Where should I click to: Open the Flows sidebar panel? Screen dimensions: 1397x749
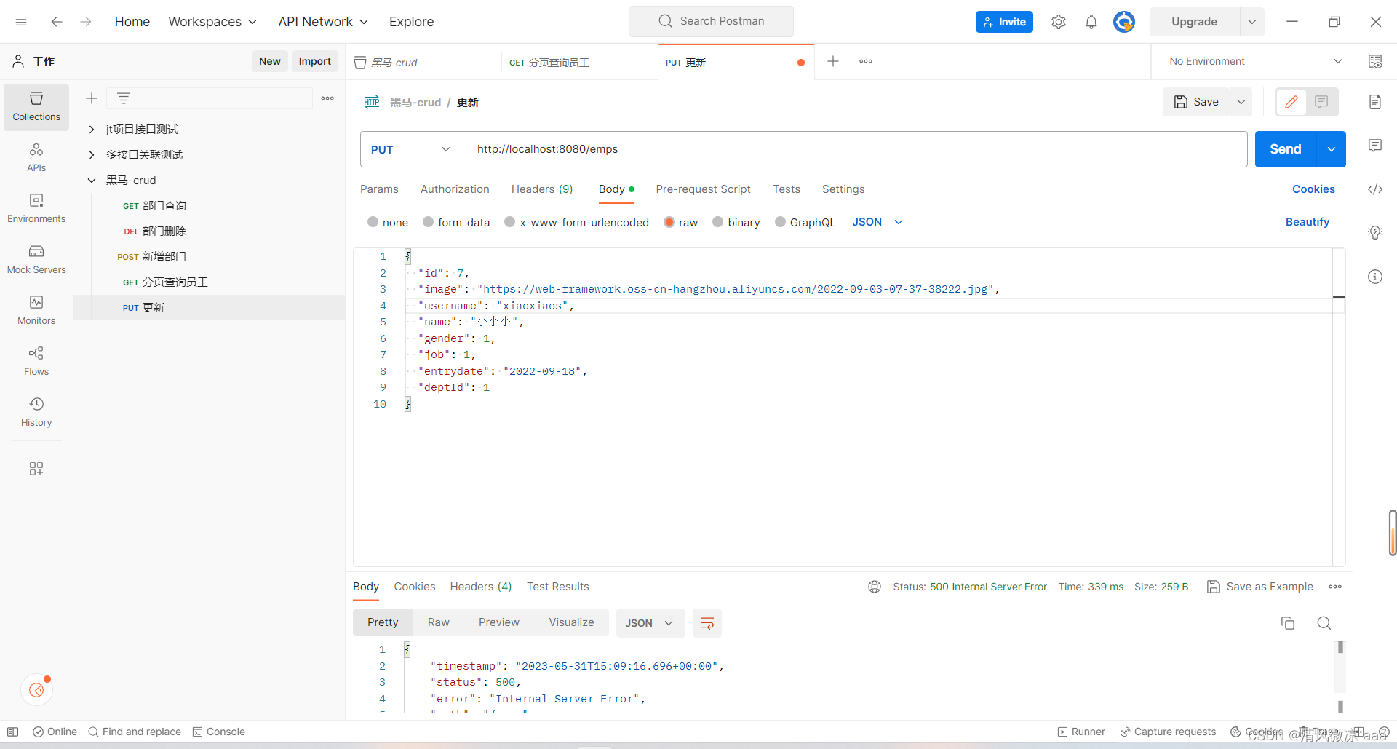[x=36, y=361]
